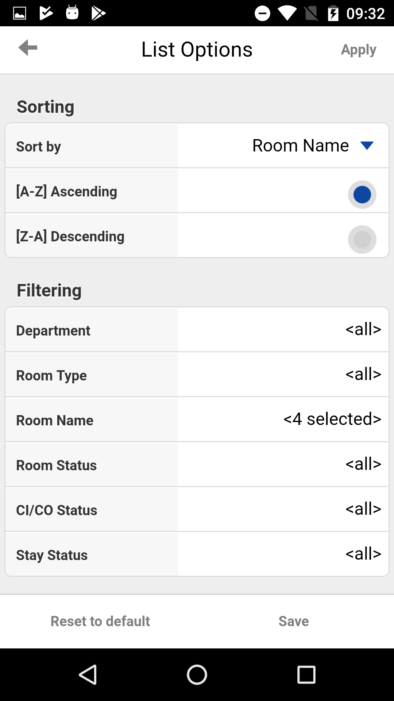The height and width of the screenshot is (701, 394).
Task: Tap the Android back triangle button
Action: pyautogui.click(x=88, y=674)
